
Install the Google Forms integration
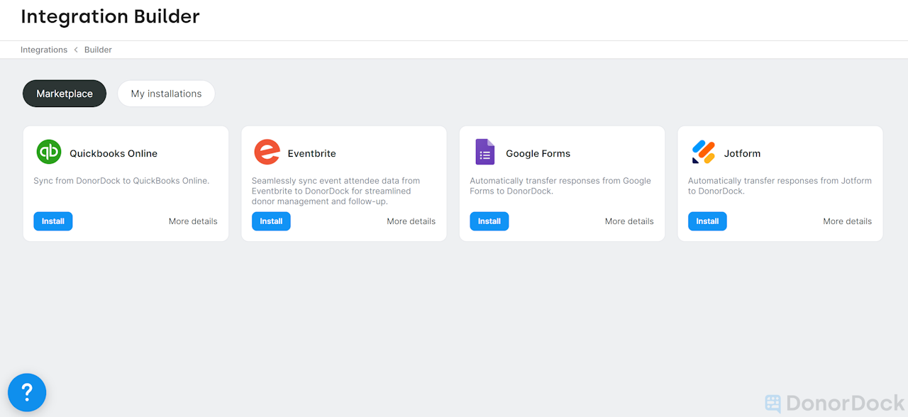click(x=489, y=221)
